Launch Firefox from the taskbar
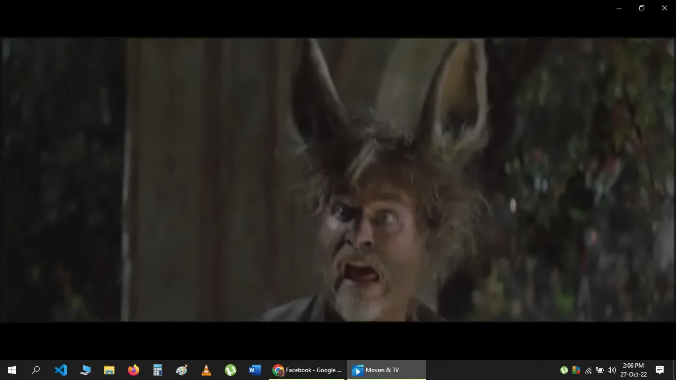 pos(133,370)
